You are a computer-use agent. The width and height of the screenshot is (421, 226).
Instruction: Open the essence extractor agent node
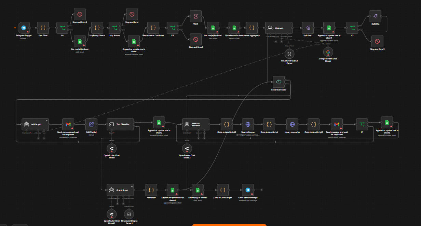coord(195,125)
